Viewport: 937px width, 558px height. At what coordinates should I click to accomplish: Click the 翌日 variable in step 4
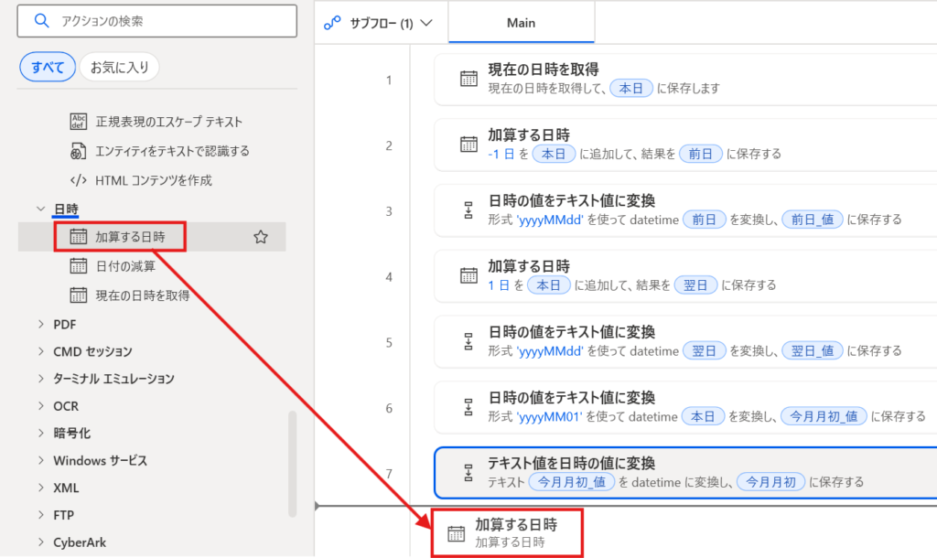(695, 285)
